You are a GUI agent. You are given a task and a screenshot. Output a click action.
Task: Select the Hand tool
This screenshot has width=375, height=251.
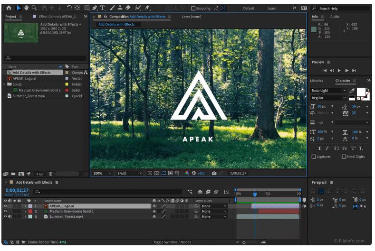[x=26, y=8]
